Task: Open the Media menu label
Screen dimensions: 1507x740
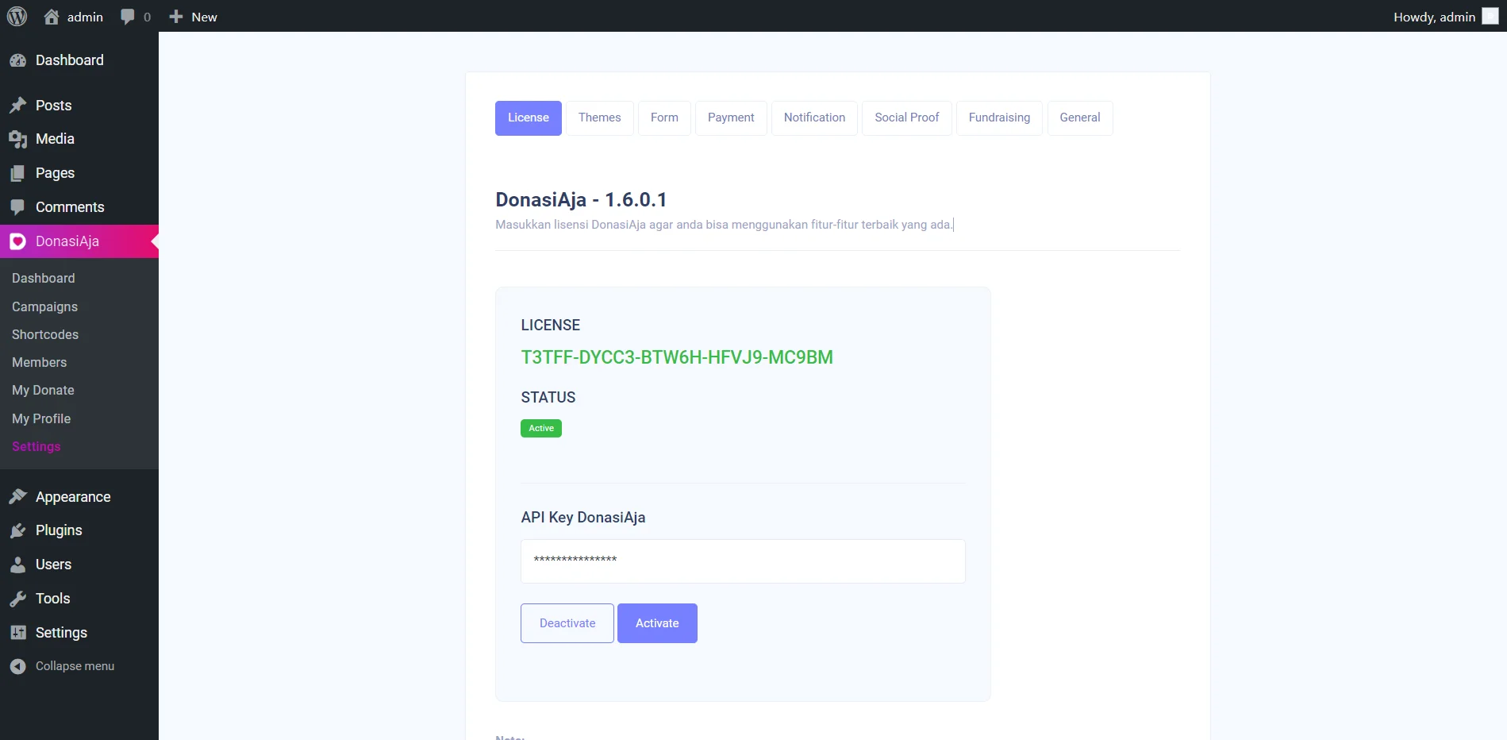Action: pos(55,139)
